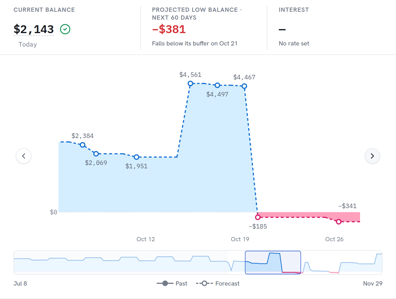Click the $2,143 current balance amount
Viewport: 396px width, 299px height.
point(34,29)
